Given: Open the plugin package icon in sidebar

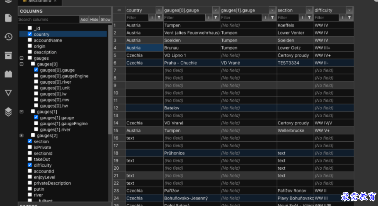Looking at the screenshot, I should [8, 74].
